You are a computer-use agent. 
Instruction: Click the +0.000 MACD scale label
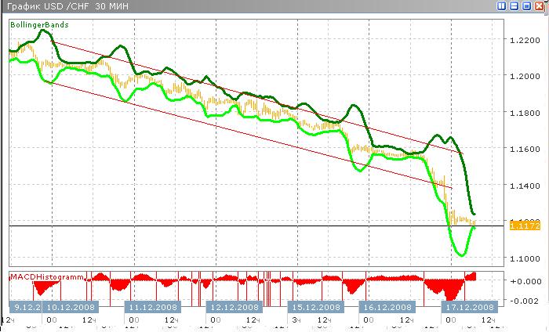(x=523, y=280)
